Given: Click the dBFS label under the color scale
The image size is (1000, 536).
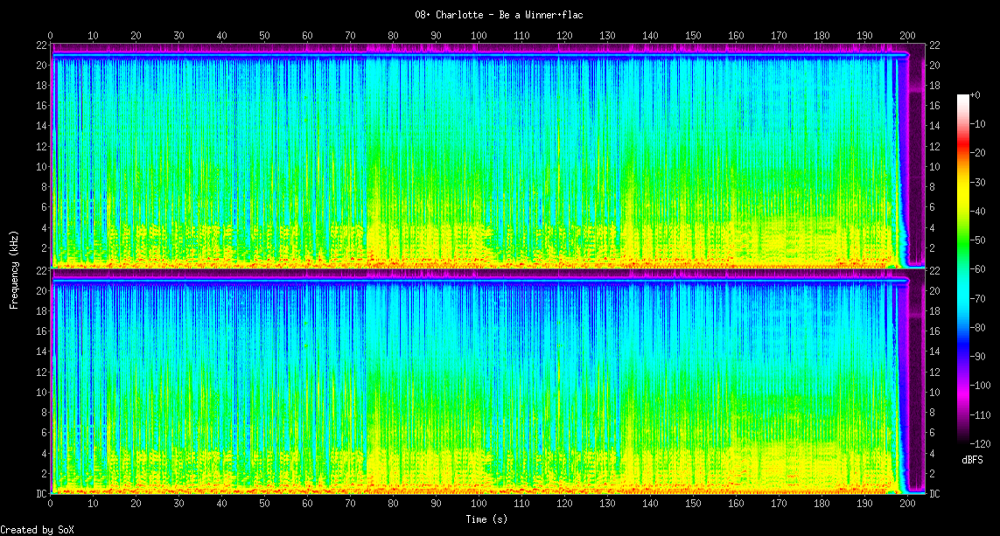Looking at the screenshot, I should tap(972, 459).
